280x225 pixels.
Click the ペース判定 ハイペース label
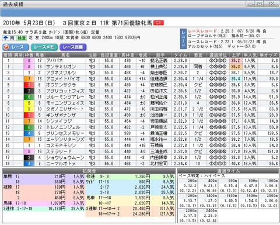202,176
